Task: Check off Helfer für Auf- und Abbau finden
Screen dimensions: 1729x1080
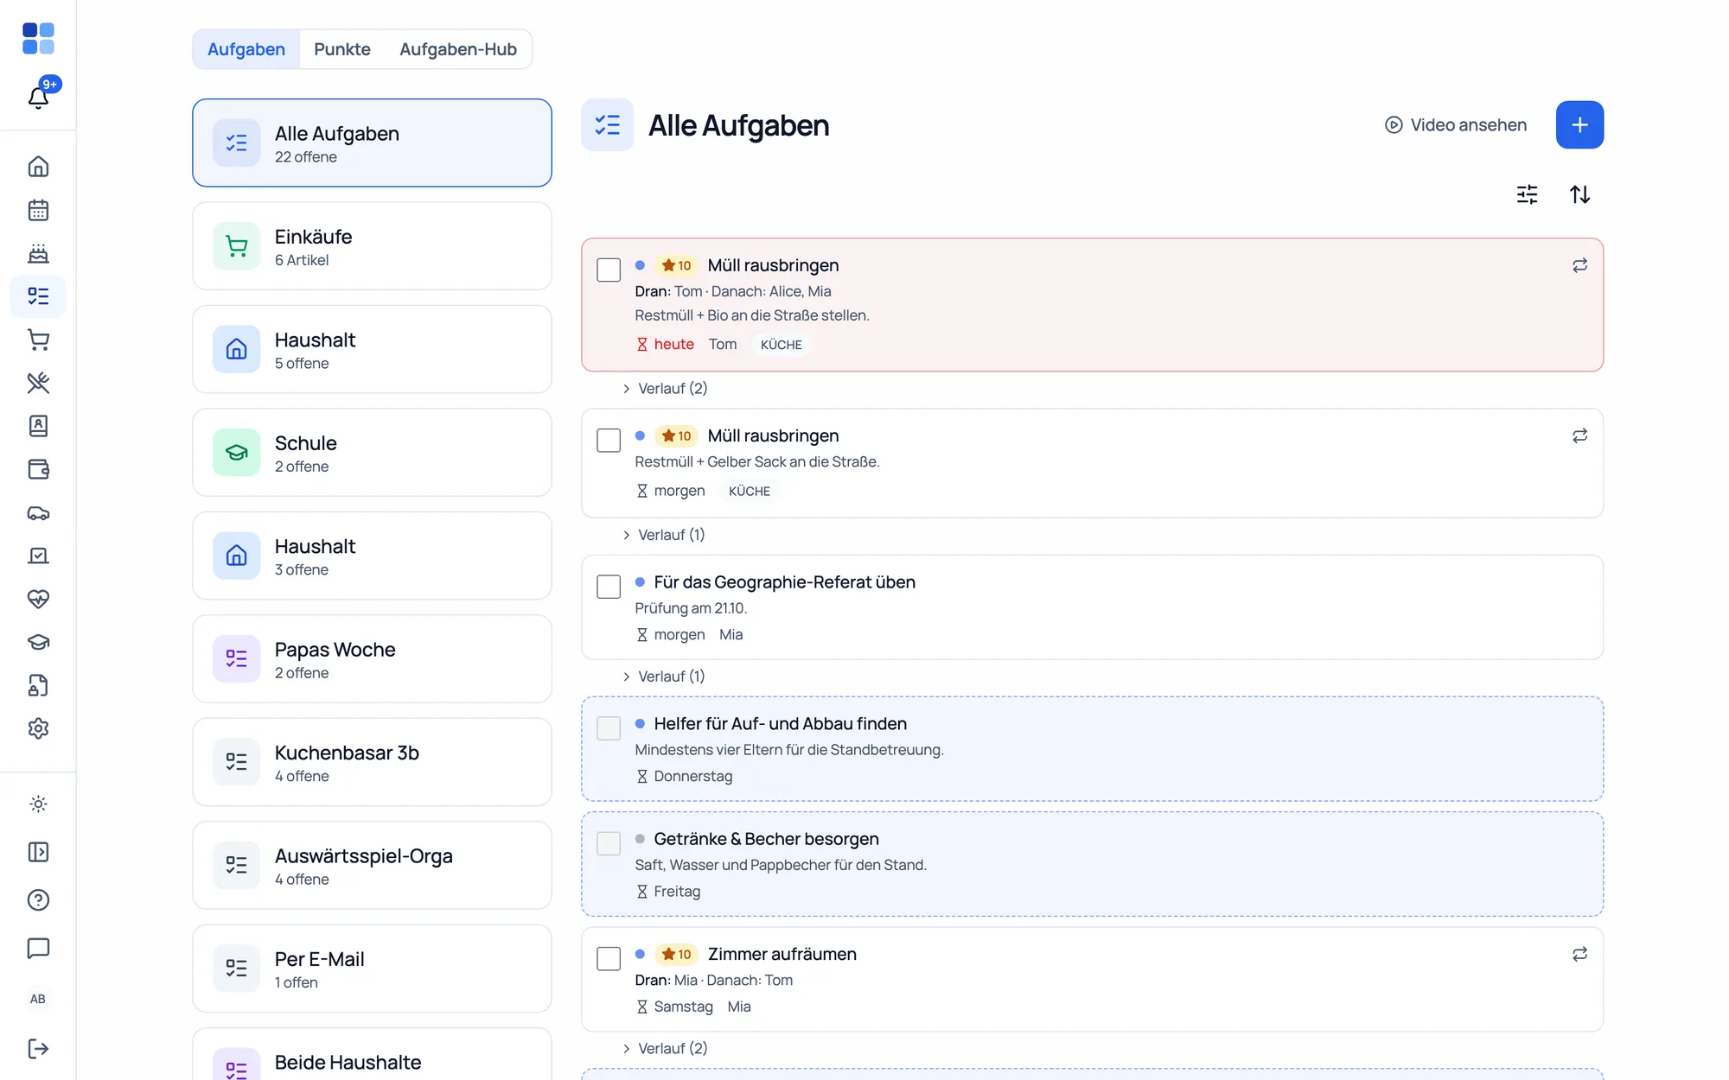Action: click(x=609, y=728)
